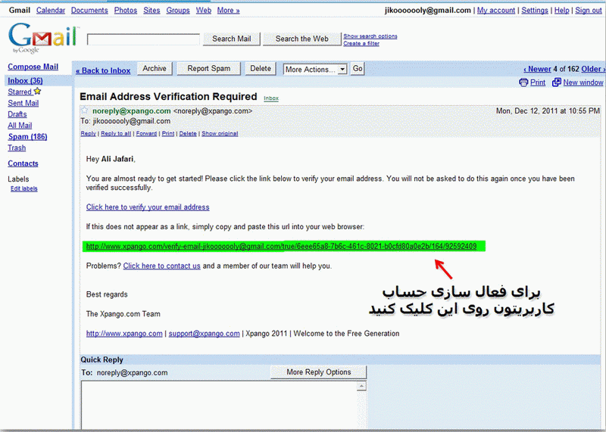
Task: Open message in New window
Action: [x=583, y=82]
